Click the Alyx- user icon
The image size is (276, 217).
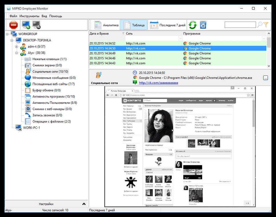[x=23, y=53]
